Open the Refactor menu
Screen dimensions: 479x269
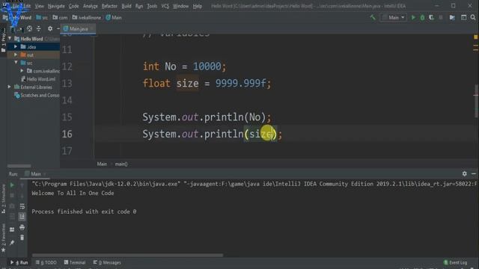(109, 6)
